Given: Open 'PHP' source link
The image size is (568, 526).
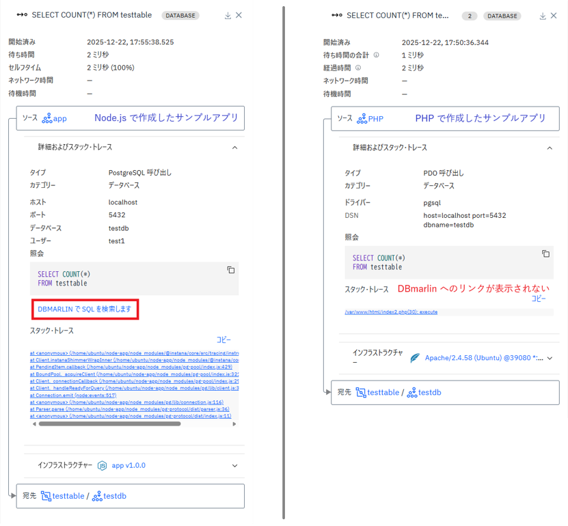Looking at the screenshot, I should pyautogui.click(x=376, y=119).
